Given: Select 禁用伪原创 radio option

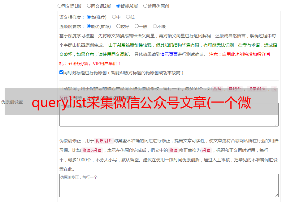Looking at the screenshot, I should point(145,6).
